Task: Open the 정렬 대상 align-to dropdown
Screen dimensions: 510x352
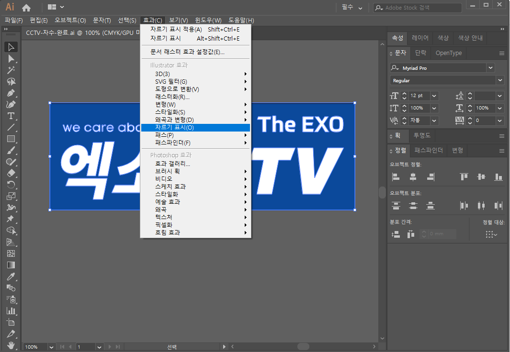Action: point(491,234)
